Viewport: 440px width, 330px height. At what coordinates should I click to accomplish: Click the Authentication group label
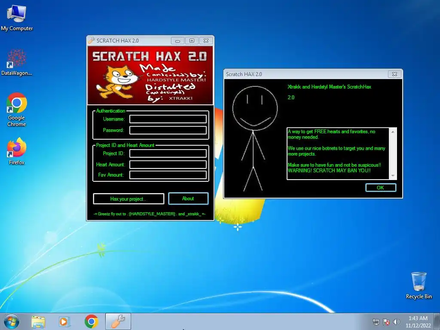(x=110, y=111)
